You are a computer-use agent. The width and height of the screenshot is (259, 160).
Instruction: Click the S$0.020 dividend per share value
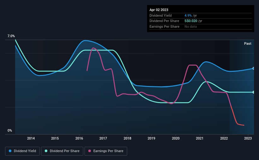[191, 21]
